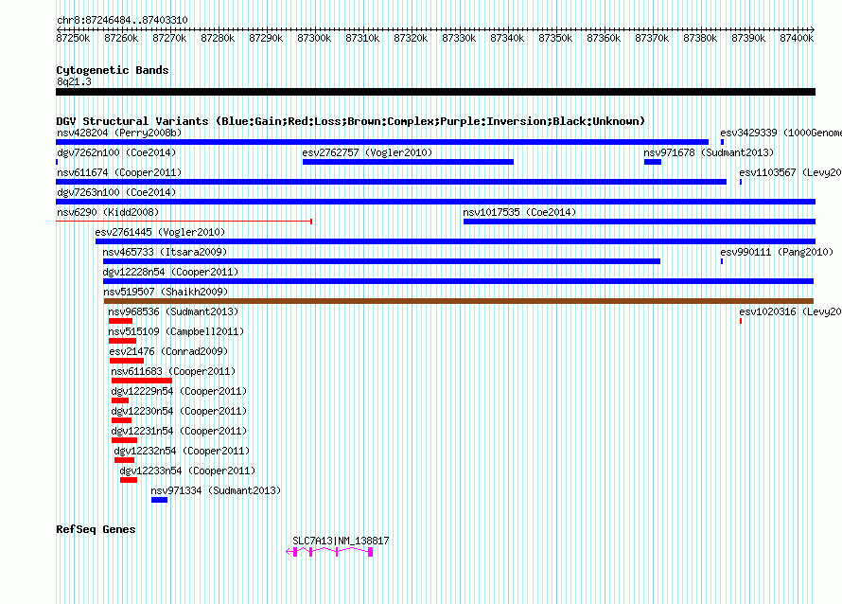Click the SLC7A13 magenta gene glyph
Image resolution: width=842 pixels, height=604 pixels.
click(x=330, y=551)
